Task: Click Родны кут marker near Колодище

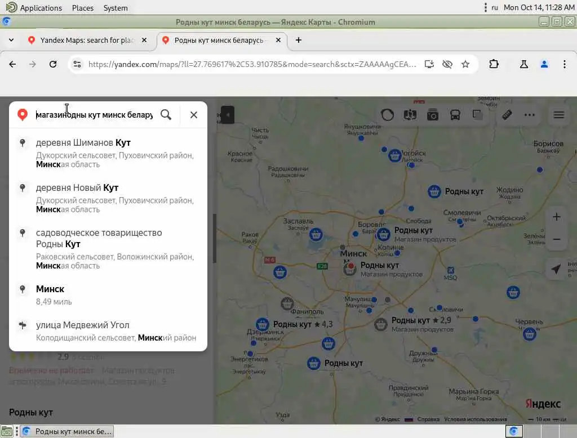Action: [x=383, y=234]
